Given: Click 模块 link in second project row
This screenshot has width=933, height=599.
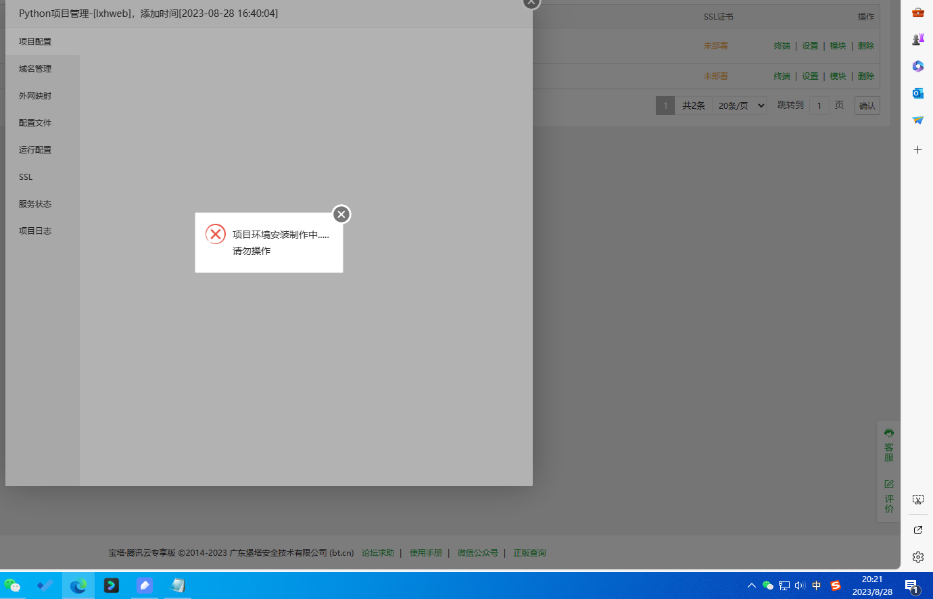Looking at the screenshot, I should point(838,76).
